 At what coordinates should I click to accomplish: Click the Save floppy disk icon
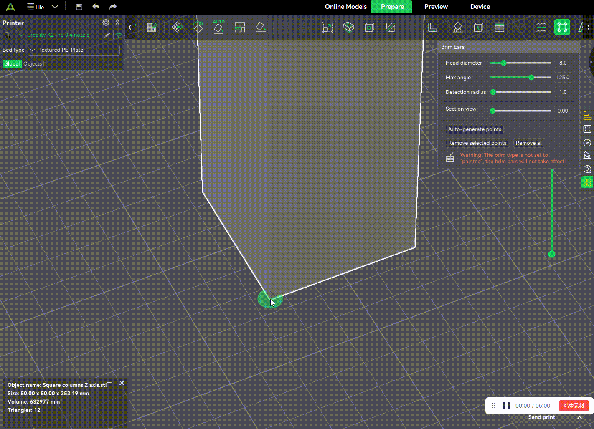(x=79, y=7)
